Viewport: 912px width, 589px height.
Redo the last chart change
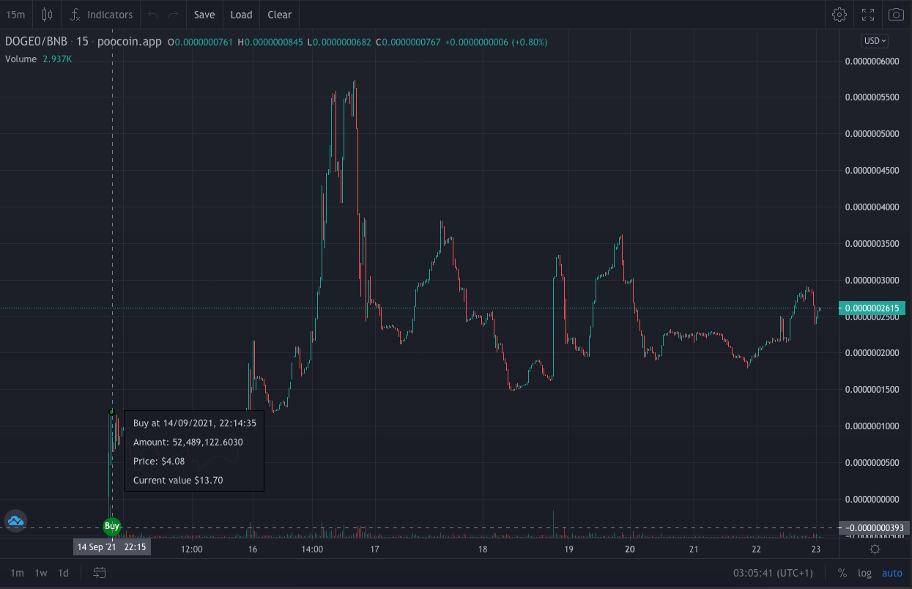click(173, 15)
